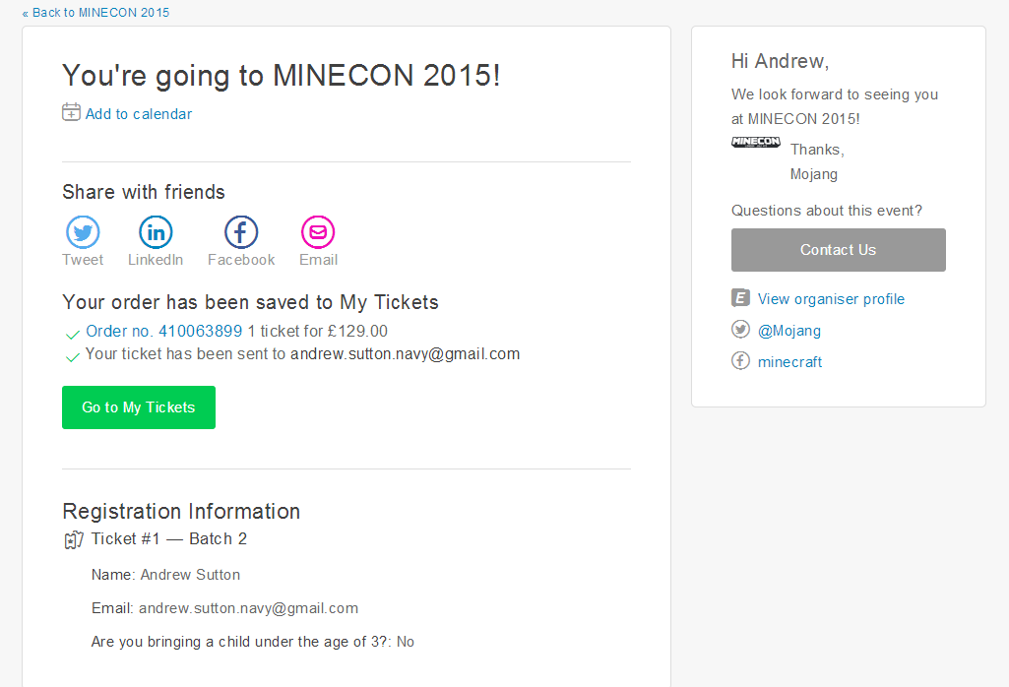The height and width of the screenshot is (687, 1009).
Task: Open Order no. 410063899 link
Action: [163, 332]
